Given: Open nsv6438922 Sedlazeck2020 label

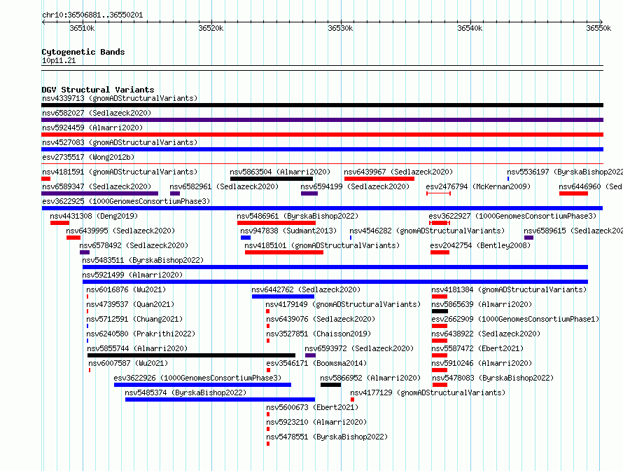Looking at the screenshot, I should point(486,334).
